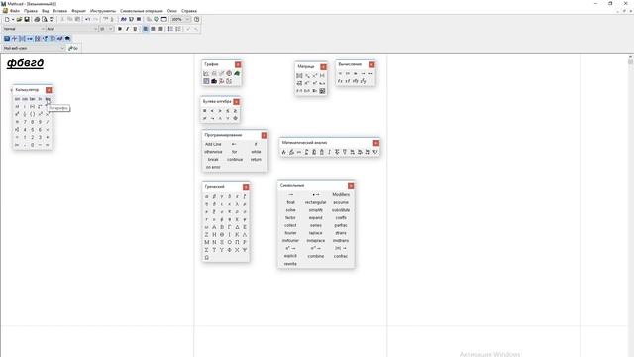The width and height of the screenshot is (634, 357).
Task: Insert a matrix using the Matrix palette icon
Action: (x=299, y=75)
